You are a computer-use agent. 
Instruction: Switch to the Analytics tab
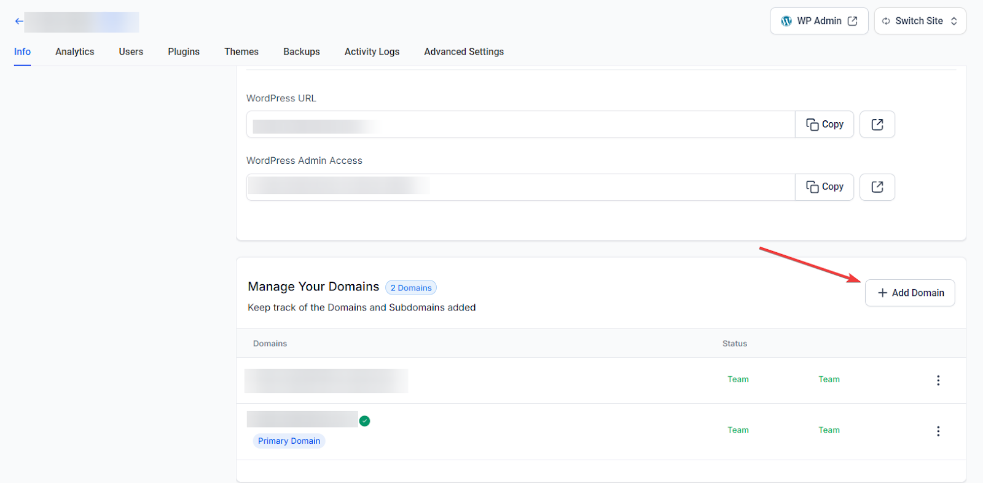click(74, 52)
